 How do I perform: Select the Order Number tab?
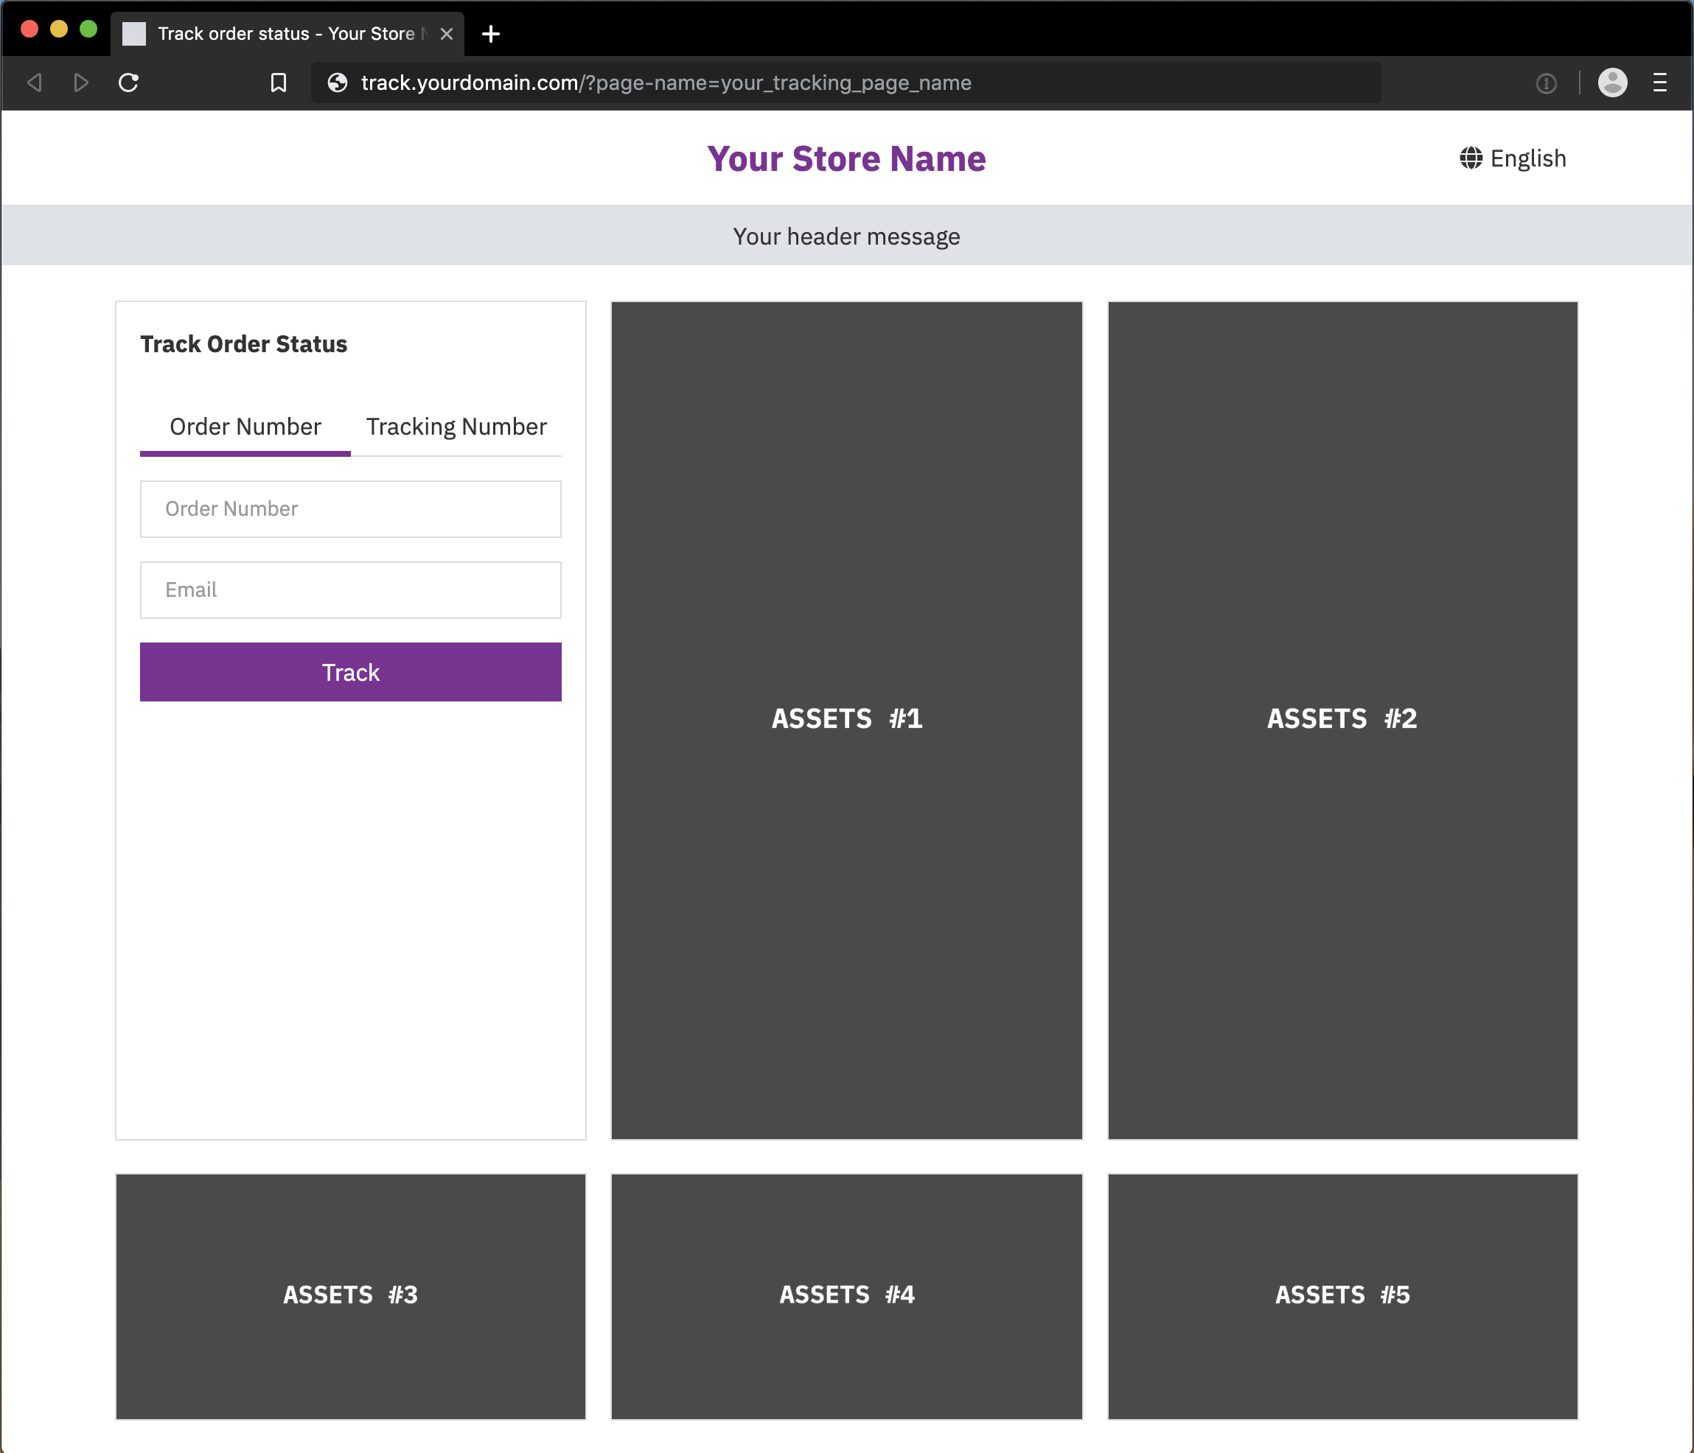[x=245, y=427]
